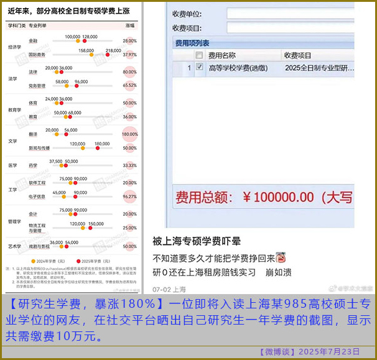
Task: Click the 28.00% increase bubble
Action: click(x=130, y=41)
